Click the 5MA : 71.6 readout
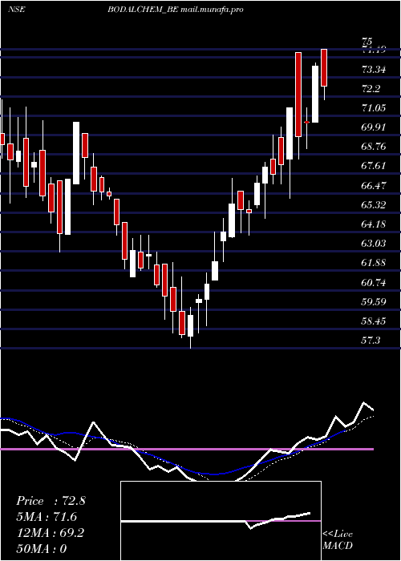 [47, 517]
